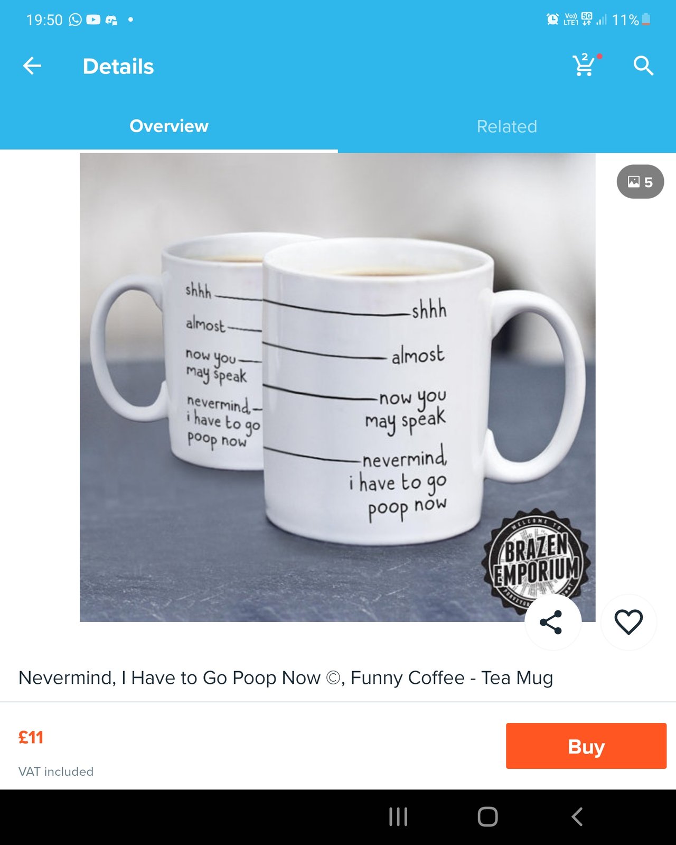The image size is (676, 845).
Task: Tap the orange Buy button
Action: (586, 746)
